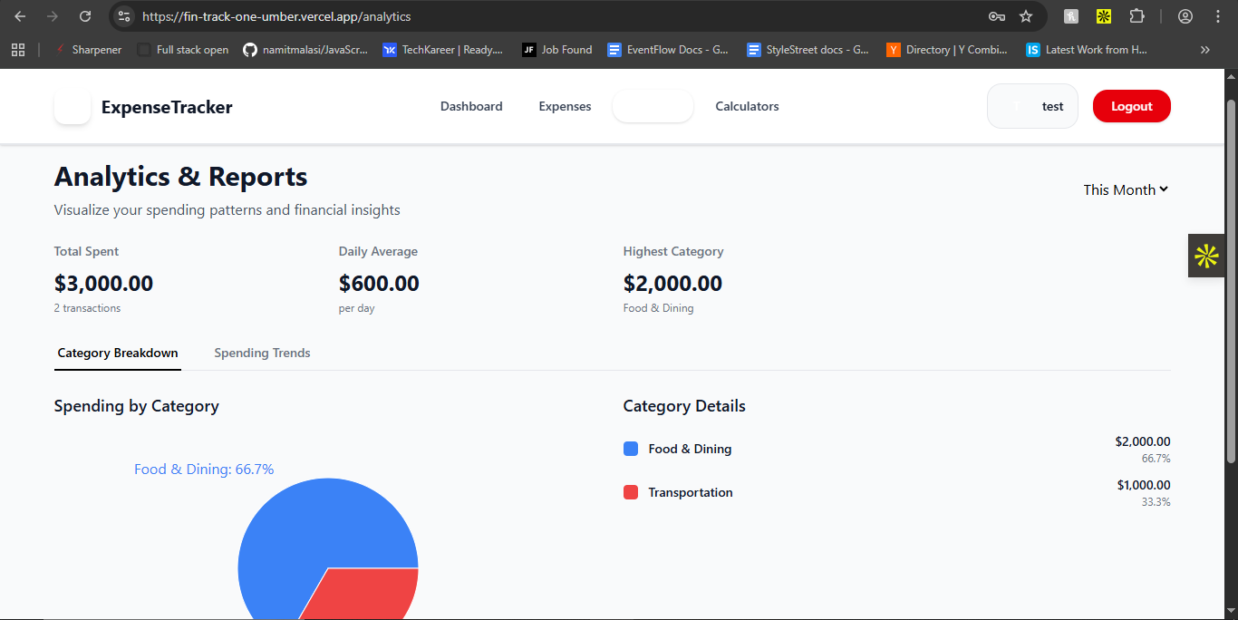Image resolution: width=1238 pixels, height=620 pixels.
Task: Click the floating yellow asterisk side widget
Action: pos(1206,257)
